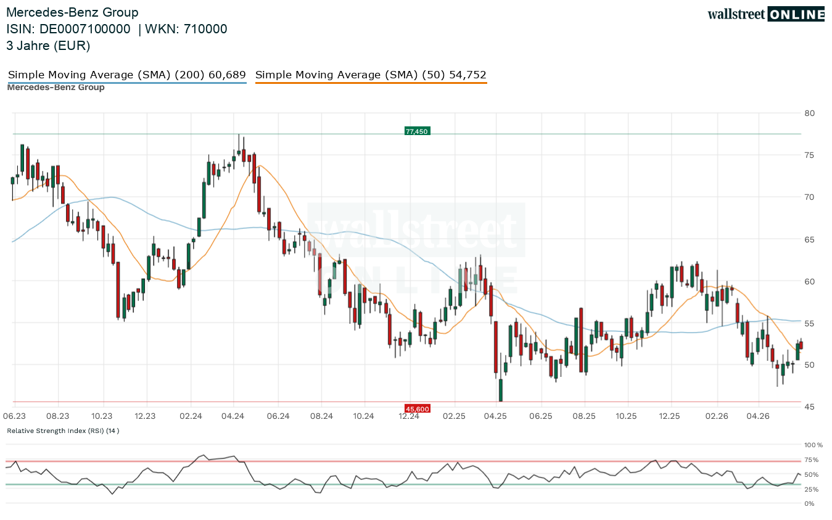Click the wallstreet ONLINE logo
832x520 pixels.
(x=766, y=14)
